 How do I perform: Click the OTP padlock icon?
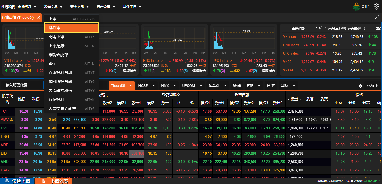pyautogui.click(x=356, y=6)
